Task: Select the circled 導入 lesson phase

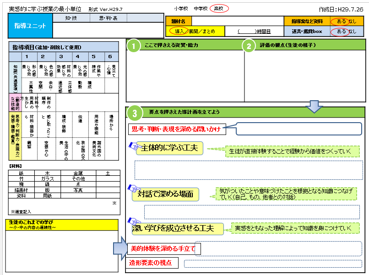Action: (x=179, y=31)
